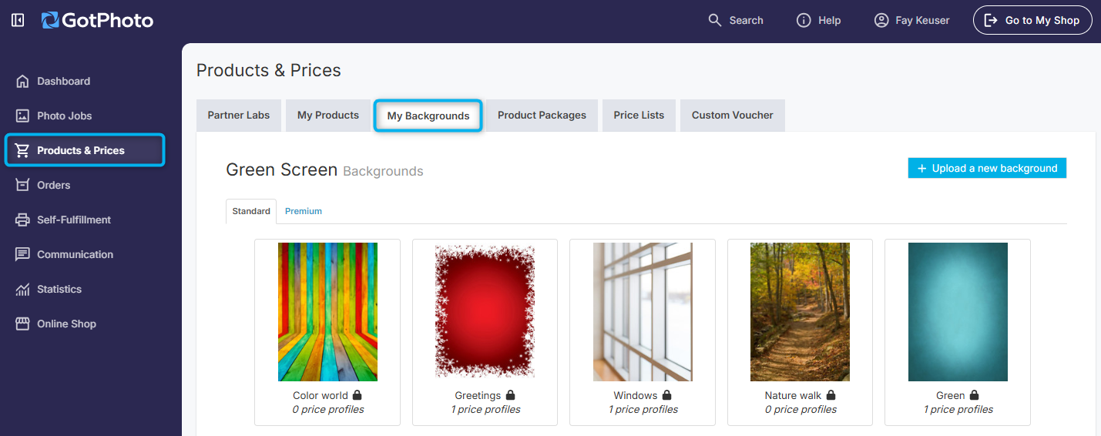Open the Orders menu label

pyautogui.click(x=54, y=185)
